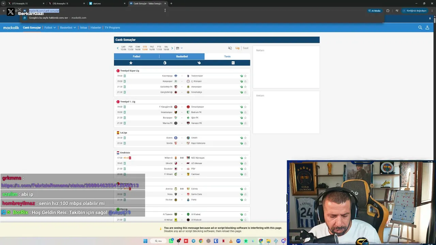Favorite the F. Karagümrük - Ümraniyespor match star
The image size is (436, 245).
pyautogui.click(x=245, y=107)
